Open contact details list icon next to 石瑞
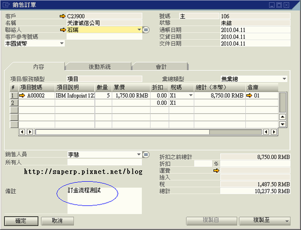The width and height of the screenshot is (301, 230). click(146, 30)
